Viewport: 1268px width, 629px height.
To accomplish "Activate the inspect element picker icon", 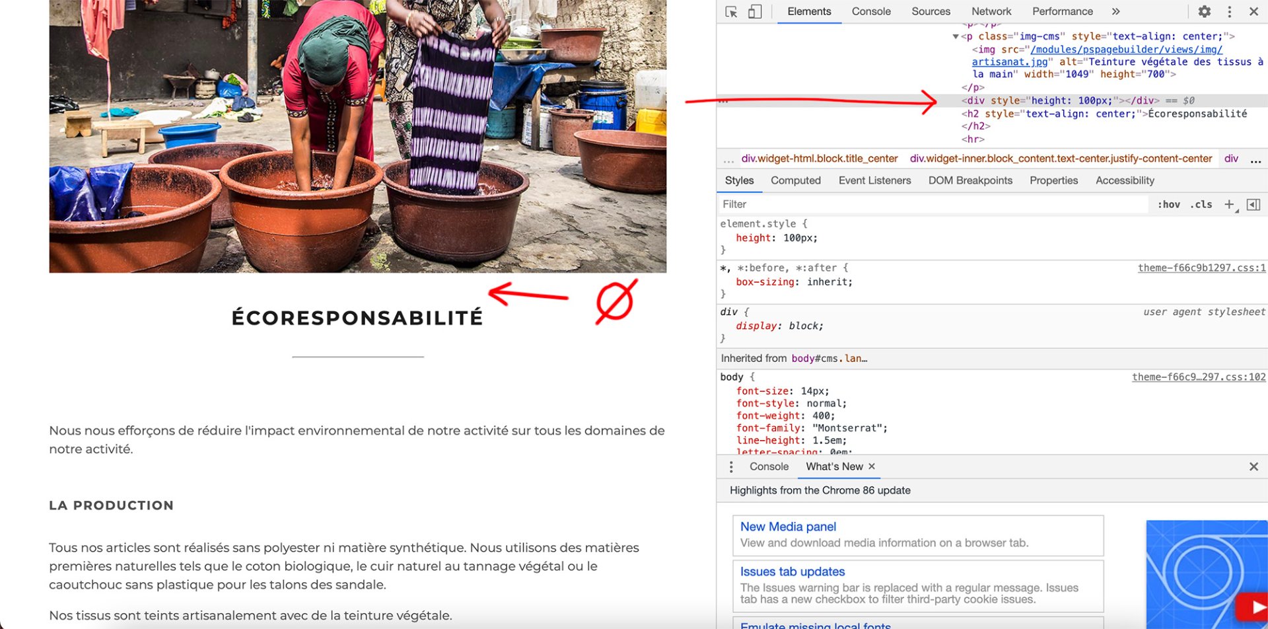I will click(731, 11).
